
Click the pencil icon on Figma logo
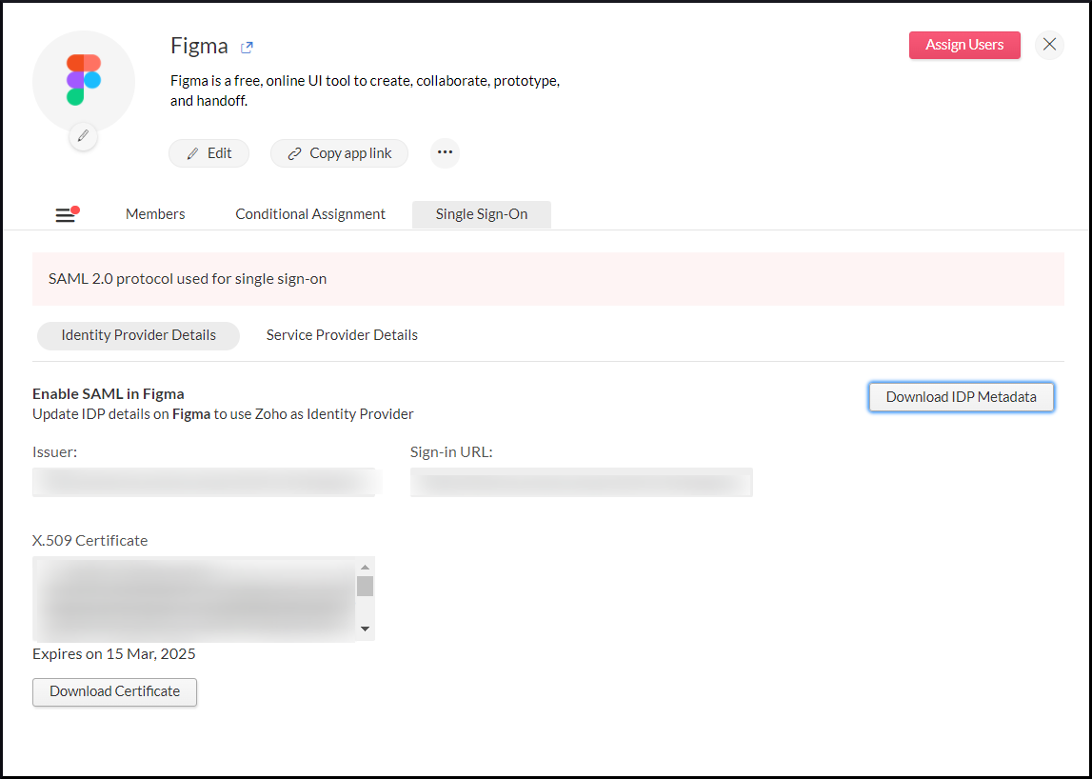pyautogui.click(x=83, y=135)
